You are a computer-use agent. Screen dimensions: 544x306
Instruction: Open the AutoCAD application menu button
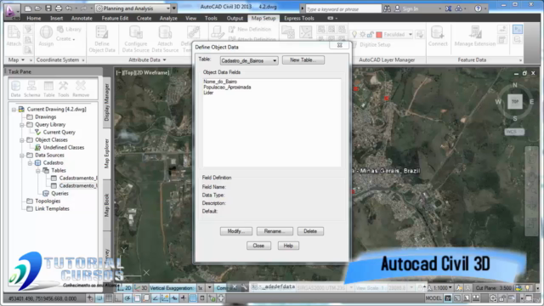coord(11,11)
